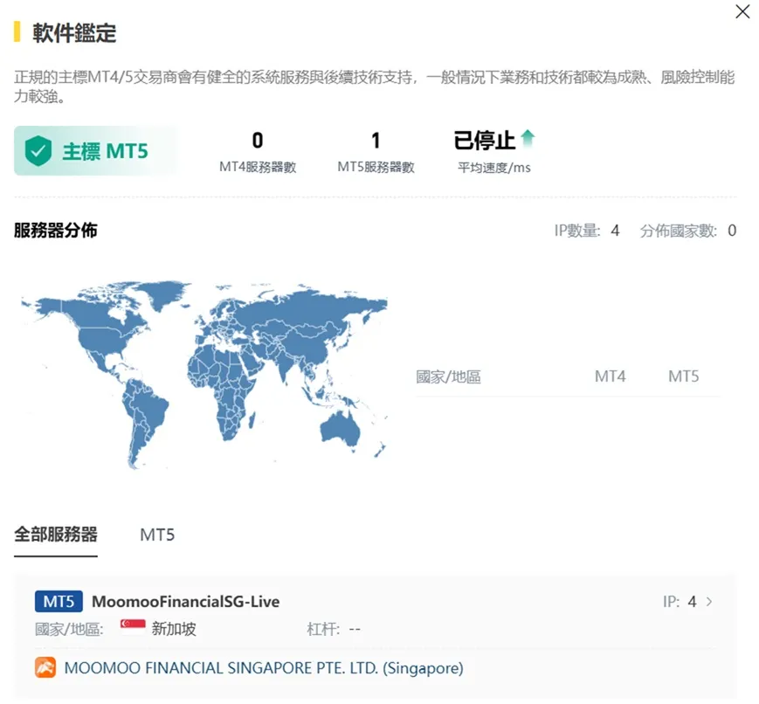Click the IP: 4 count on server row
Viewport: 759px width, 704px height.
click(x=680, y=601)
